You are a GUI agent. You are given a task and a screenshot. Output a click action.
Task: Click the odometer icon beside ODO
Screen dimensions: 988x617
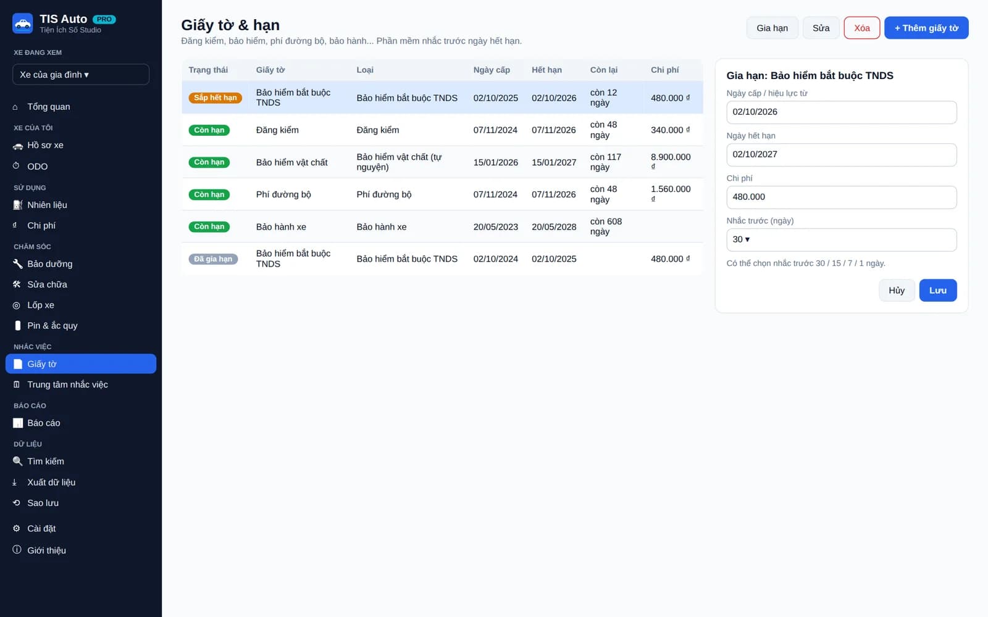click(x=16, y=166)
